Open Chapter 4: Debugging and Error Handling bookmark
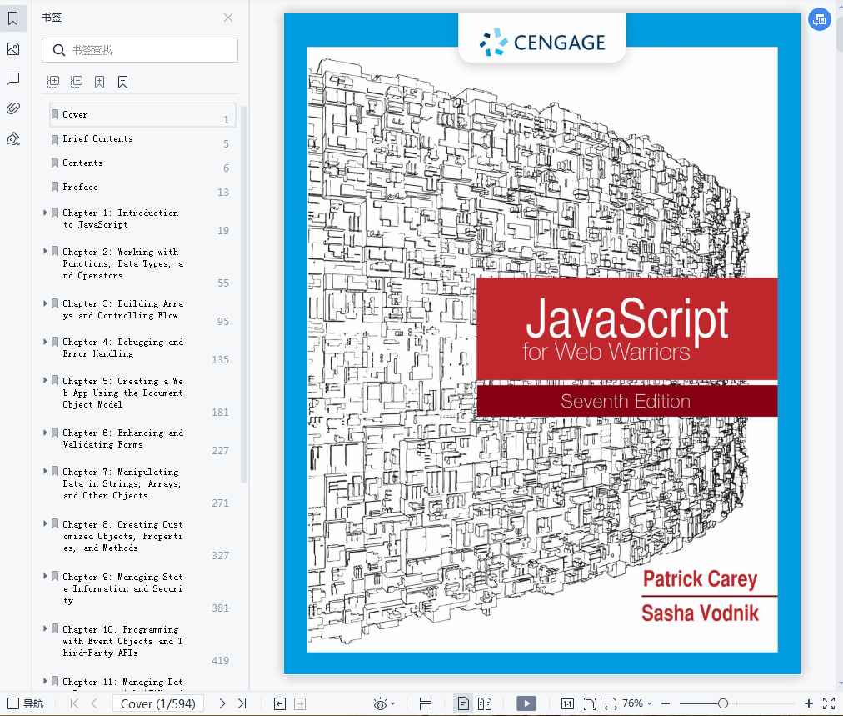 pyautogui.click(x=122, y=348)
